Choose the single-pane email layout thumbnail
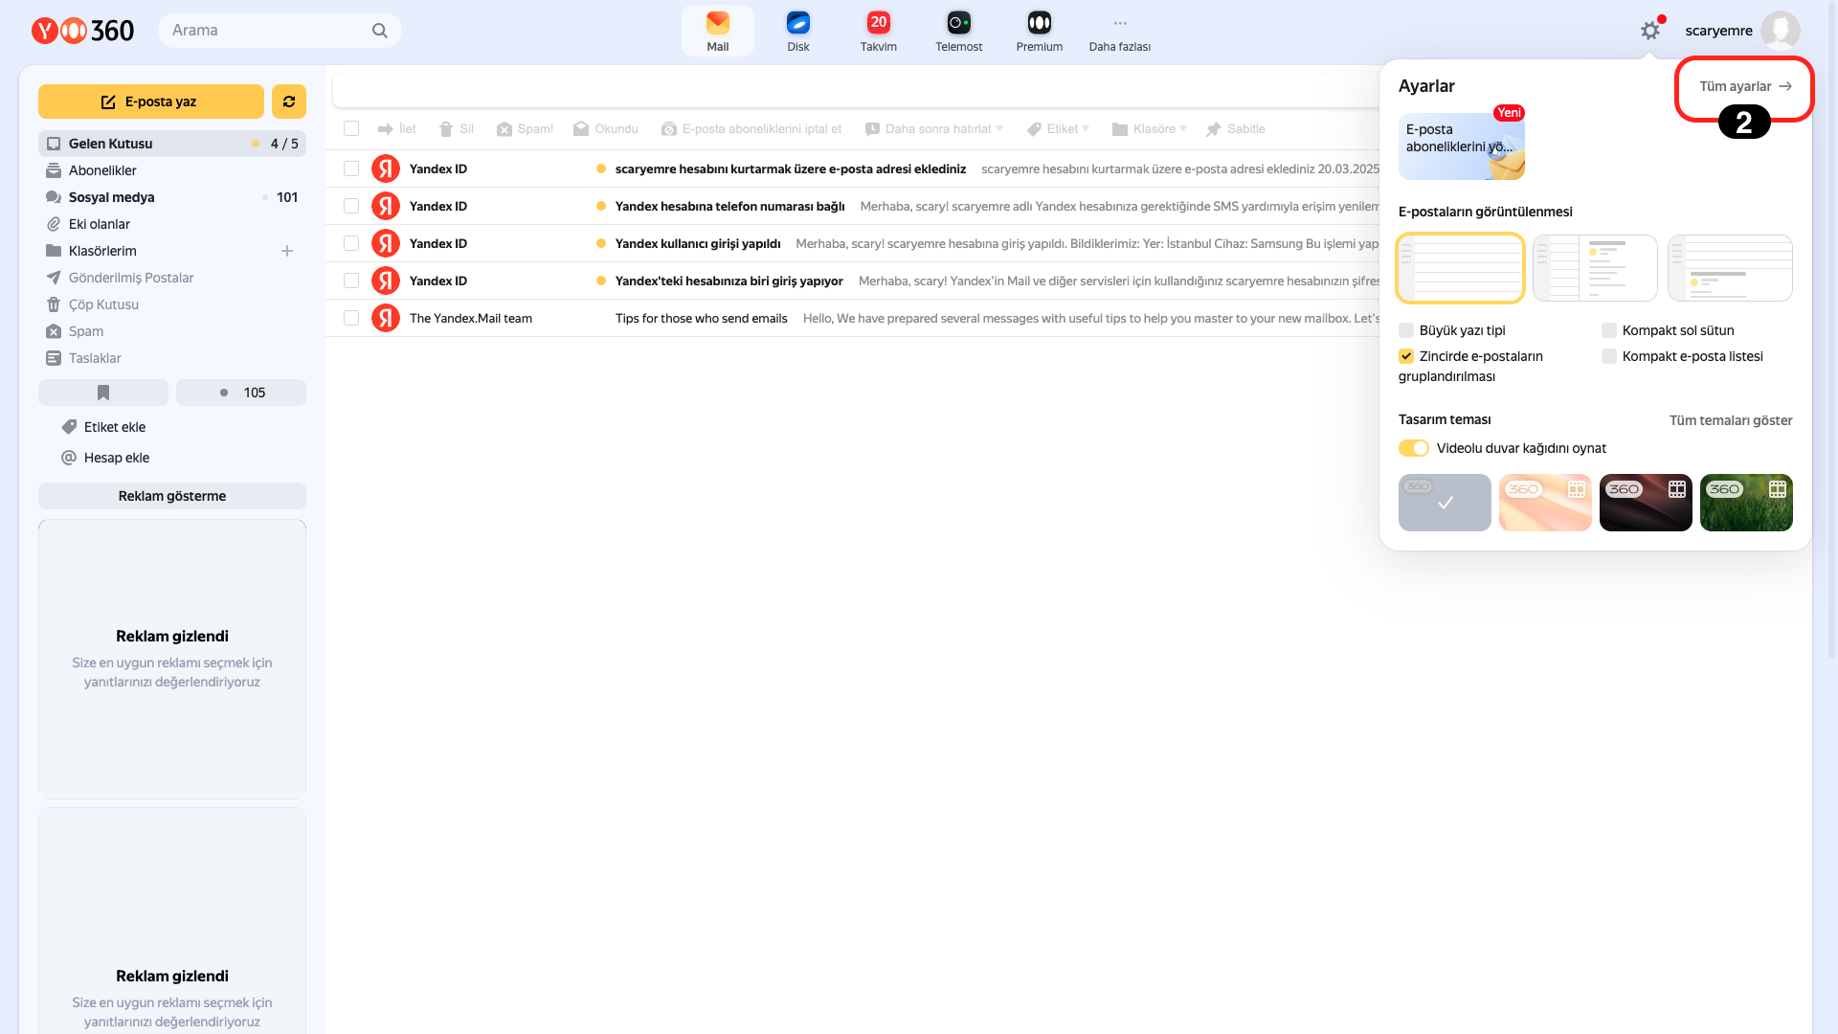This screenshot has height=1034, width=1838. (1460, 268)
